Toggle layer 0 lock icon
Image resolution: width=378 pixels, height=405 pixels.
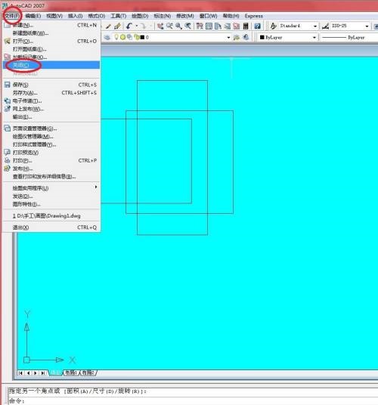point(136,37)
